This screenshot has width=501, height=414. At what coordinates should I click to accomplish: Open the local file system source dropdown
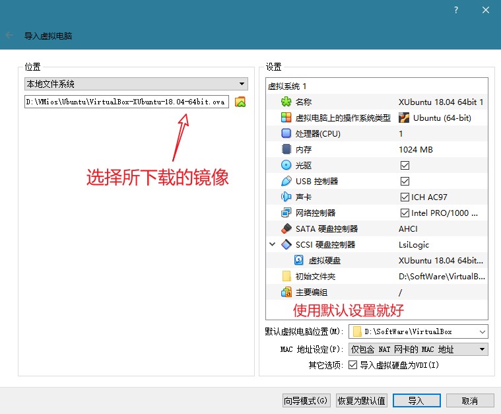pyautogui.click(x=135, y=85)
